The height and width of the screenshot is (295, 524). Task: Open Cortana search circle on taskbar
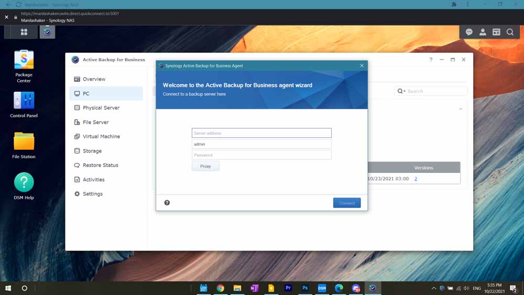click(25, 288)
